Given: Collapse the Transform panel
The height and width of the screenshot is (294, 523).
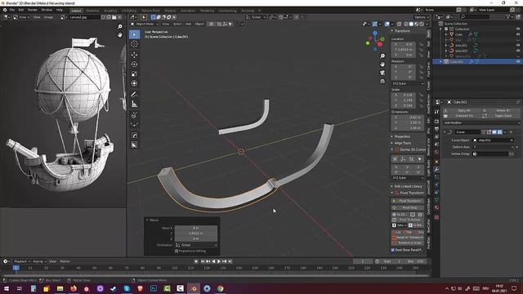Looking at the screenshot, I should point(402,31).
